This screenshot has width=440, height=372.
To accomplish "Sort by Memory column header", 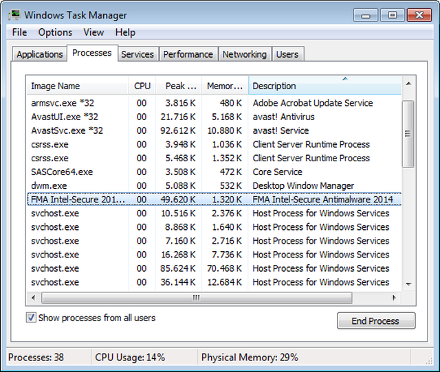I will (x=225, y=86).
